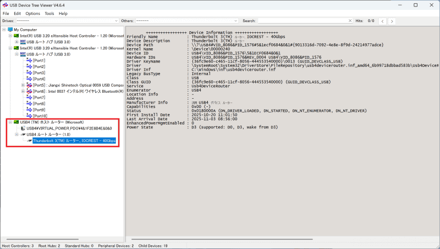The height and width of the screenshot is (249, 440).
Task: Select the Port1 USB icon
Action: [x=29, y=60]
